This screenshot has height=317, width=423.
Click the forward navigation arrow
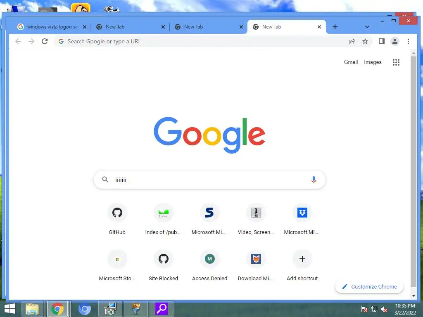click(31, 41)
